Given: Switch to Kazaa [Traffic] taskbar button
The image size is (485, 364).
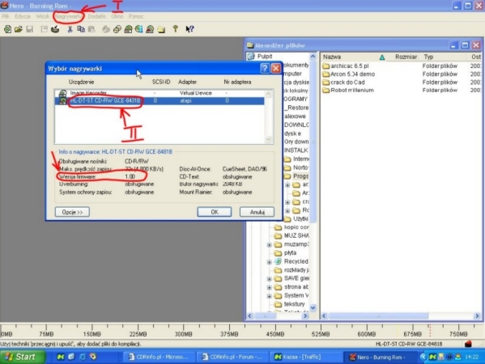Looking at the screenshot, I should pos(305,357).
